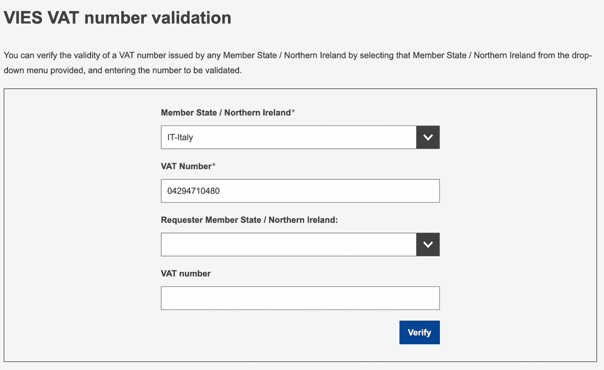Focus the empty requester VAT number field
Screen dimensions: 604x370
coord(300,298)
